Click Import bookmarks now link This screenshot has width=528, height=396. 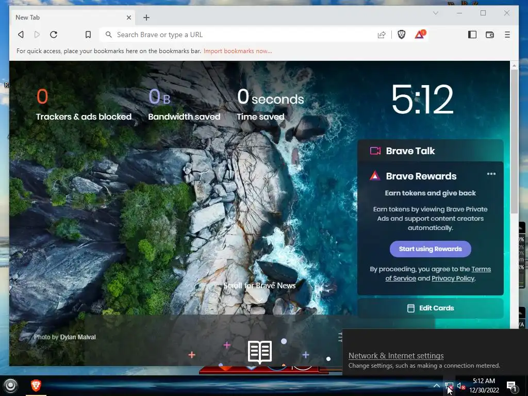click(x=238, y=51)
